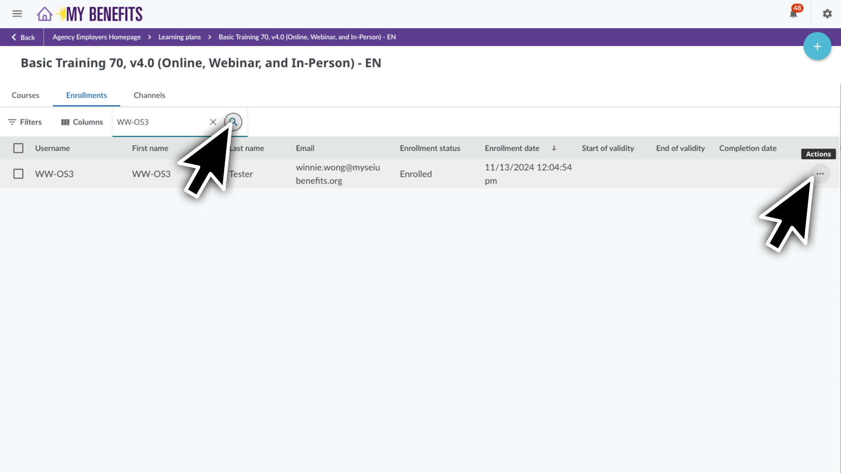Click the notification count badge showing 48

(x=798, y=7)
